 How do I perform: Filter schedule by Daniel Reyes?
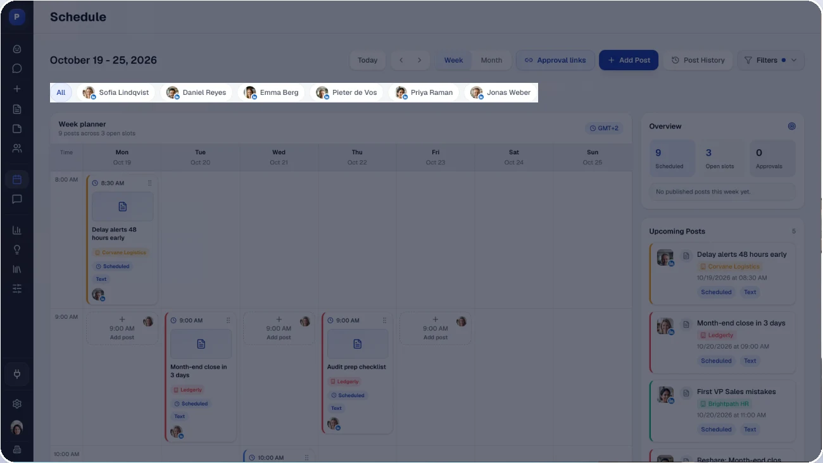tap(196, 92)
